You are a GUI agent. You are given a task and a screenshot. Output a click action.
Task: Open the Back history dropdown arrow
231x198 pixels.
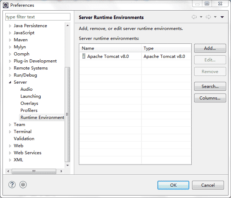(201, 17)
